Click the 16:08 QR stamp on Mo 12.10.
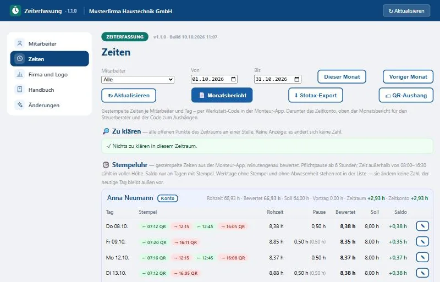This screenshot has width=440, height=282. pyautogui.click(x=233, y=258)
